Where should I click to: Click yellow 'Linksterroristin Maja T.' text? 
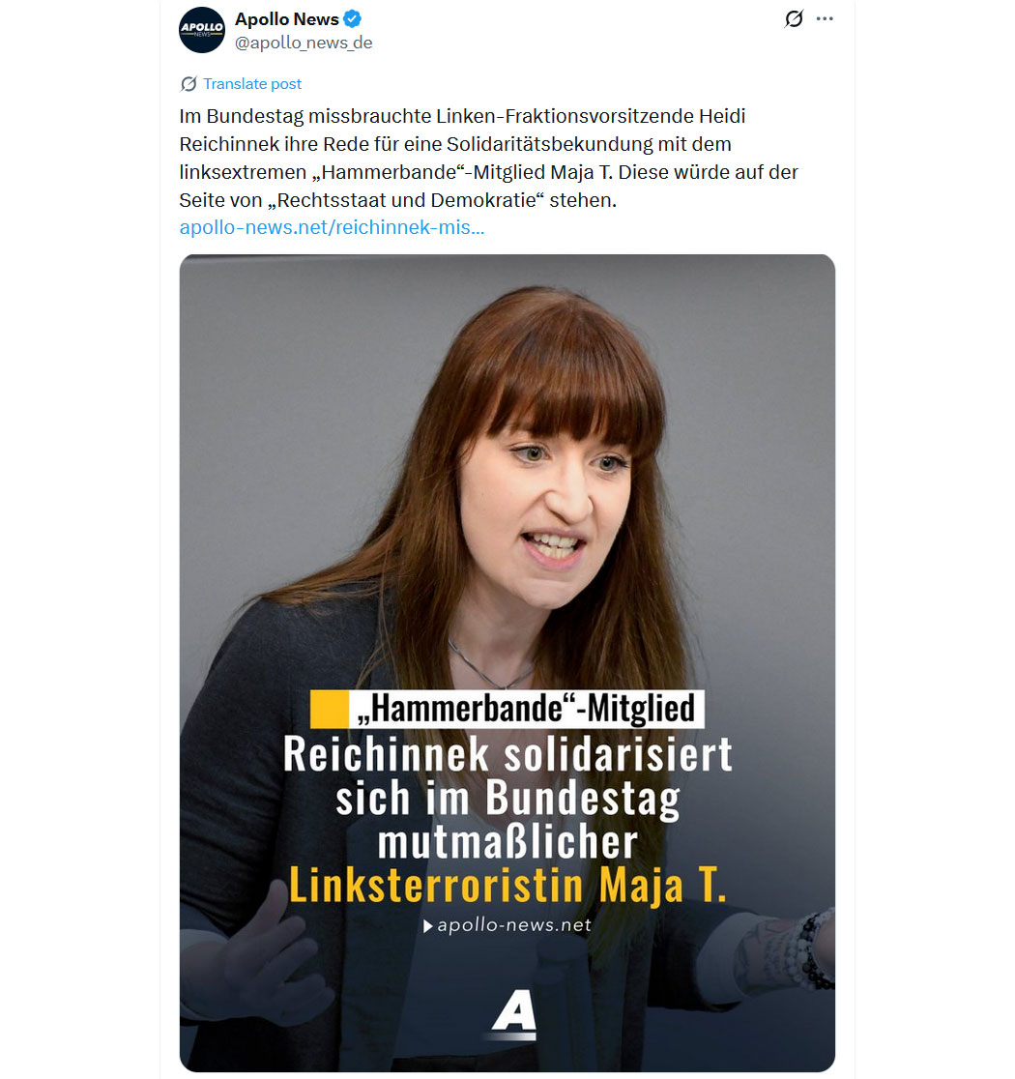[x=507, y=885]
